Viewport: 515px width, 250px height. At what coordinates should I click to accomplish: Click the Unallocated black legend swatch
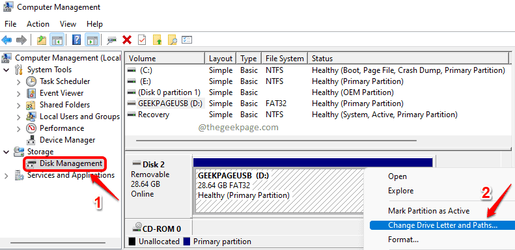point(132,242)
